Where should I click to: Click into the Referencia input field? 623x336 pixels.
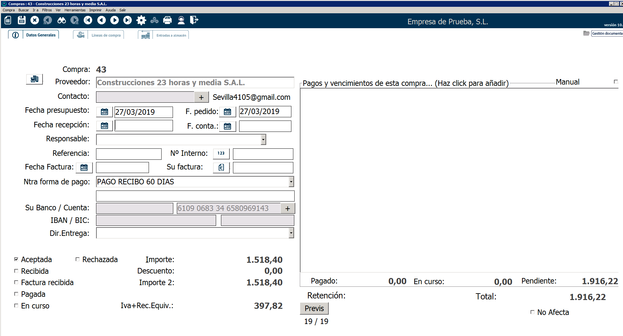(129, 154)
